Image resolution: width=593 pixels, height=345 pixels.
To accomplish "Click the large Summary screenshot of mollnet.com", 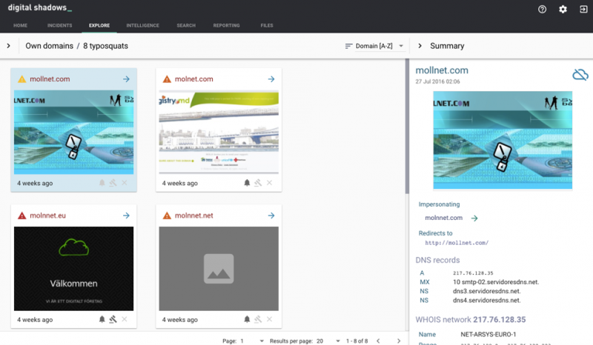I will (503, 140).
